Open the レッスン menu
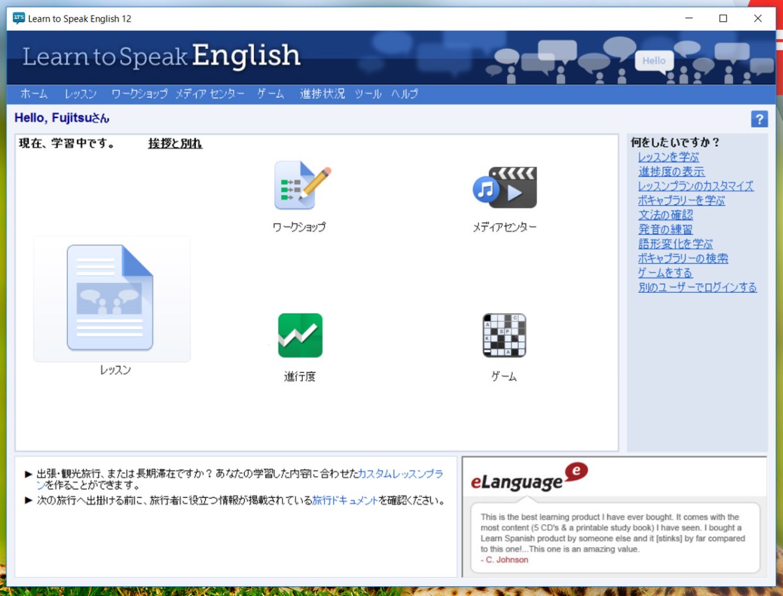Screen dimensions: 783x596 point(80,93)
